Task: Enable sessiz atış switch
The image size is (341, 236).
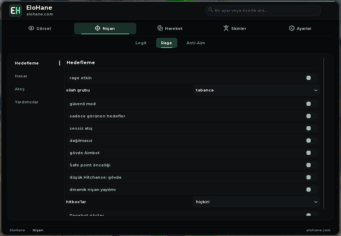Action: (x=311, y=128)
